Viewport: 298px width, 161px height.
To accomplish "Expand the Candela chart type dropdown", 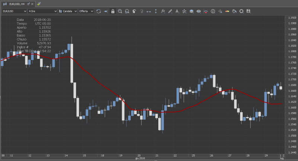I will tap(67, 11).
